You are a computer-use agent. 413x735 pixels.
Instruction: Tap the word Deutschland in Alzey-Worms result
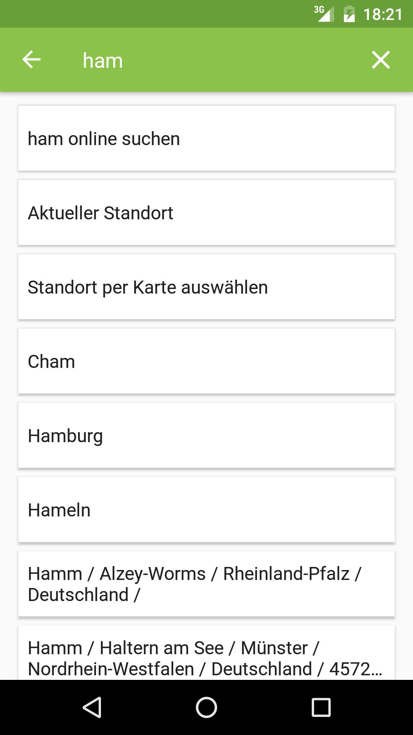click(x=78, y=595)
